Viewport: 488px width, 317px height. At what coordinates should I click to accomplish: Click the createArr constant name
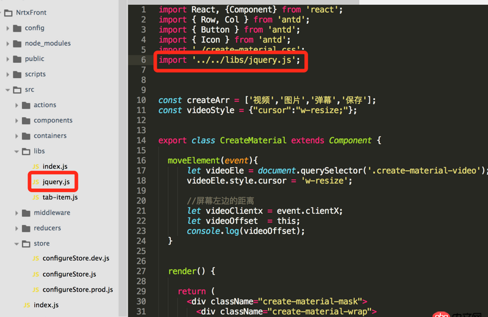click(x=208, y=100)
